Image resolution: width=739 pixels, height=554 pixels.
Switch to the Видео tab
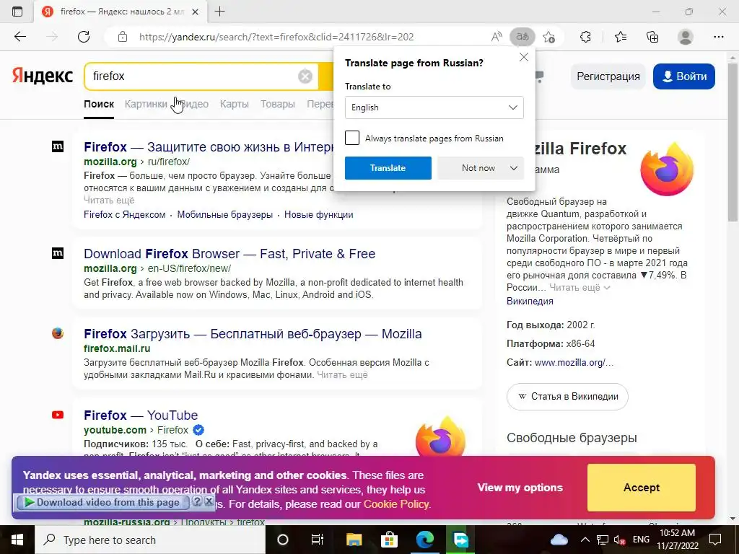tap(193, 104)
